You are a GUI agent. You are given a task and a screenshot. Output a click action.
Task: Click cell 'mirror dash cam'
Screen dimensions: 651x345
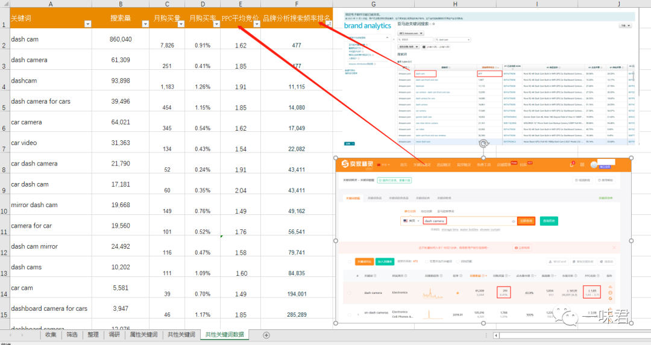(51, 205)
